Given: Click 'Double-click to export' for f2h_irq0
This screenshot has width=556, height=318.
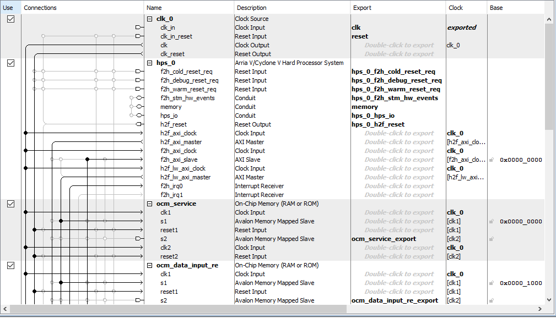Looking at the screenshot, I should [x=399, y=186].
